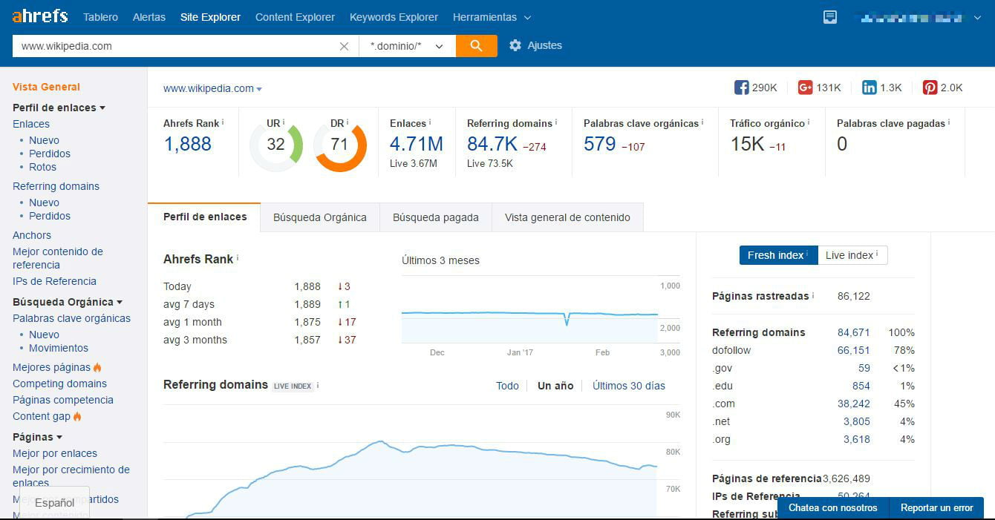Click info icon beside Ahrefs Rank metric
The height and width of the screenshot is (520, 995).
pyautogui.click(x=223, y=122)
